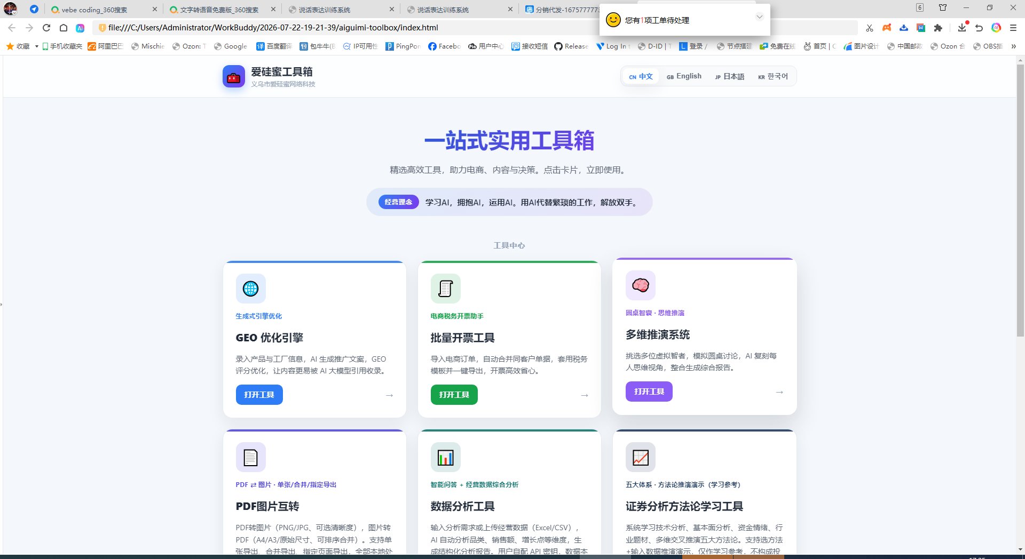Go to the browser home page icon
Screen dimensions: 1025x559
pos(64,28)
